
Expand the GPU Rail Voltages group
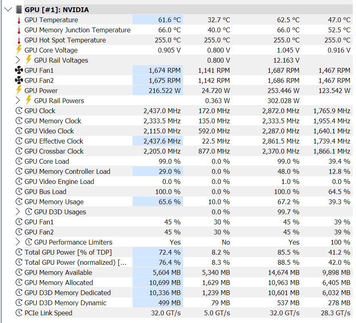click(18, 60)
